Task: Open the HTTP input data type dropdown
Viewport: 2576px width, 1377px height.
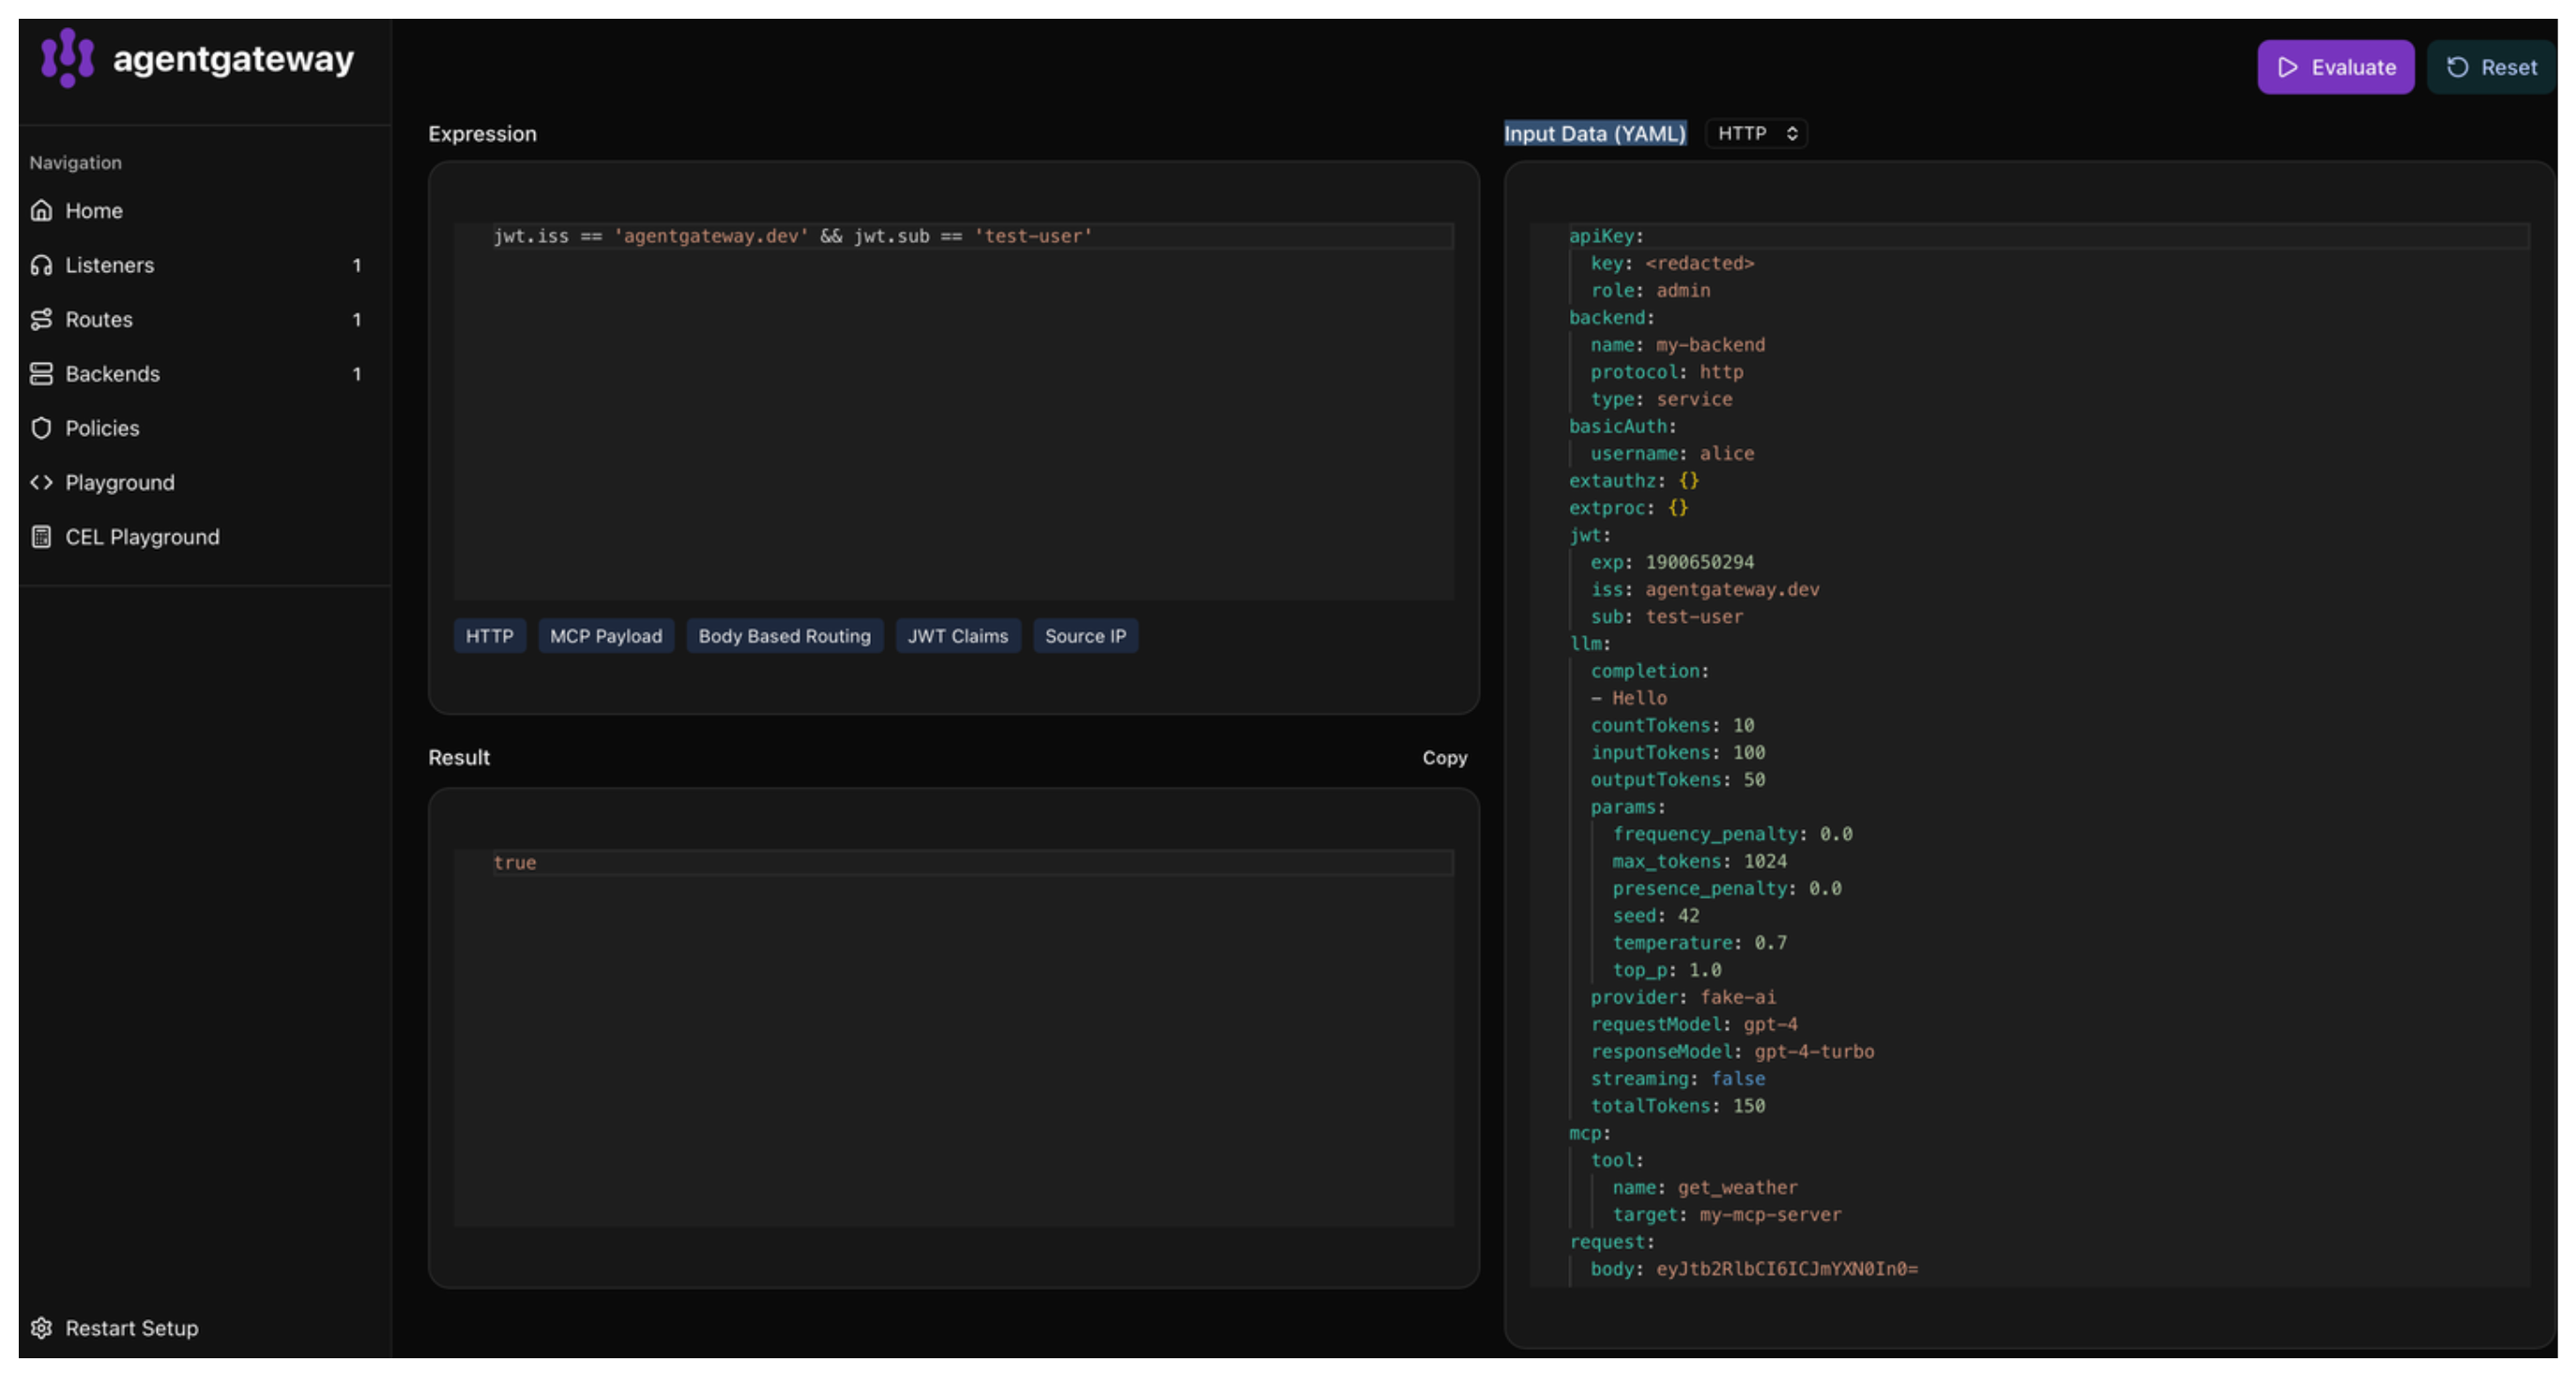Action: click(x=1756, y=133)
